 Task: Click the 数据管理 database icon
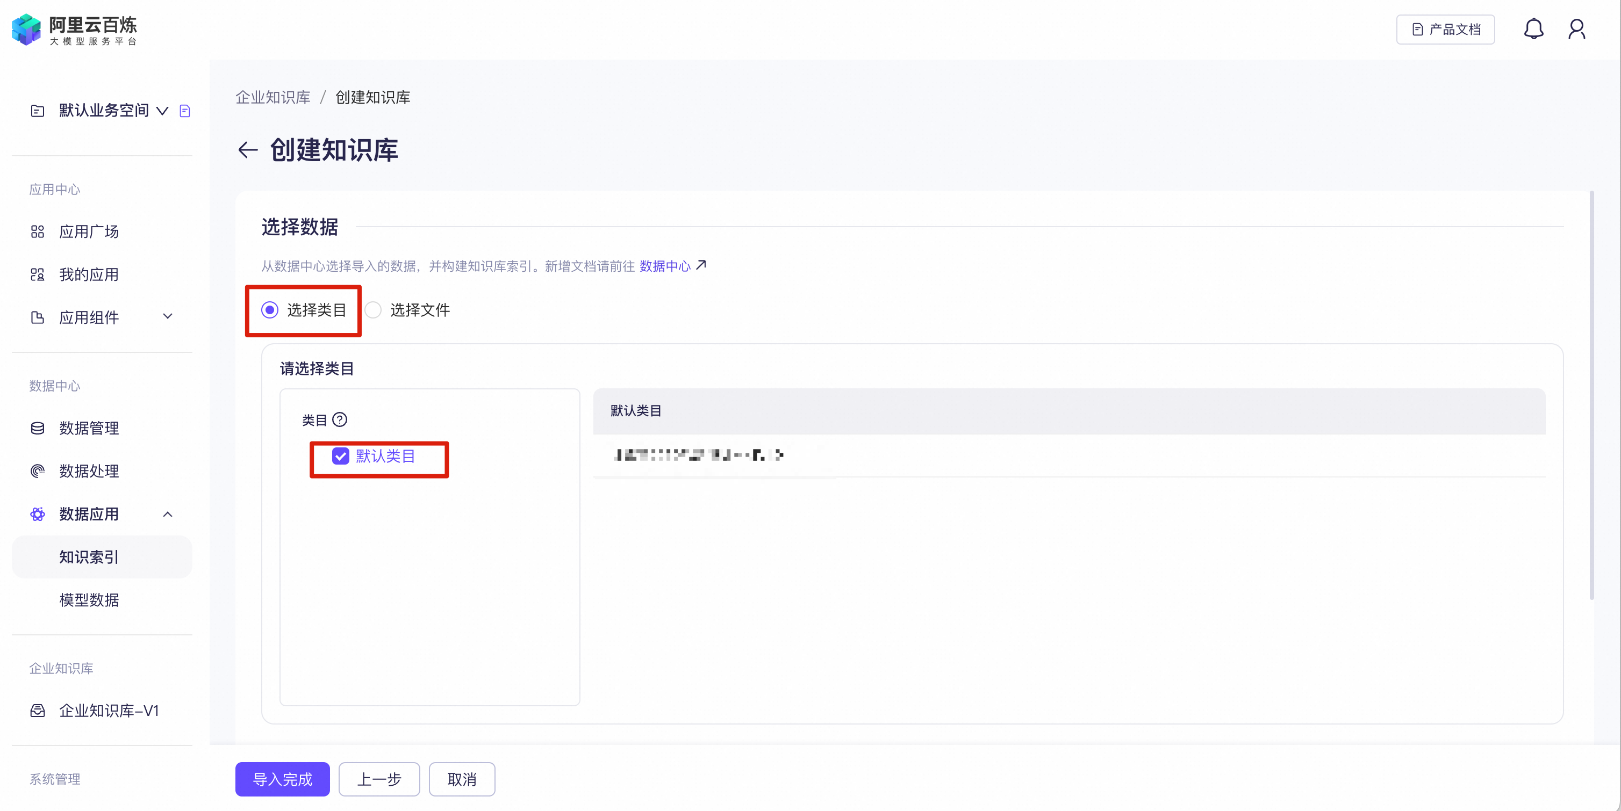pos(38,428)
